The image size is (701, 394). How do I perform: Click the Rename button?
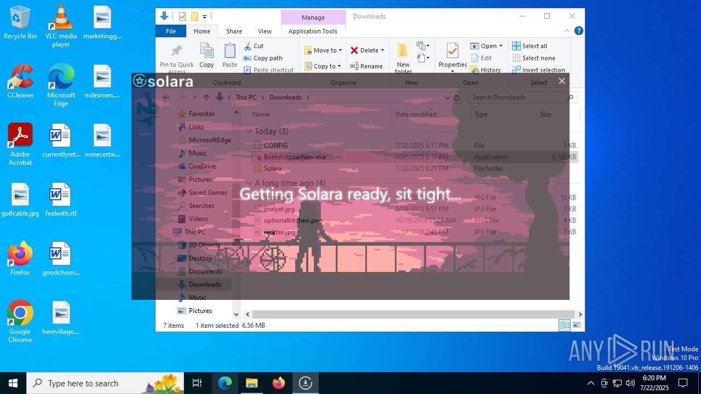point(366,66)
